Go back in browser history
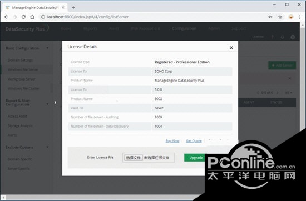This screenshot has width=306, height=201. tap(6, 17)
